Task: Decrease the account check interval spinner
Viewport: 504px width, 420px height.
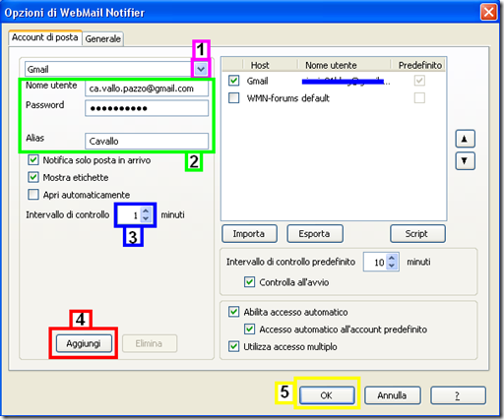Action: click(146, 218)
